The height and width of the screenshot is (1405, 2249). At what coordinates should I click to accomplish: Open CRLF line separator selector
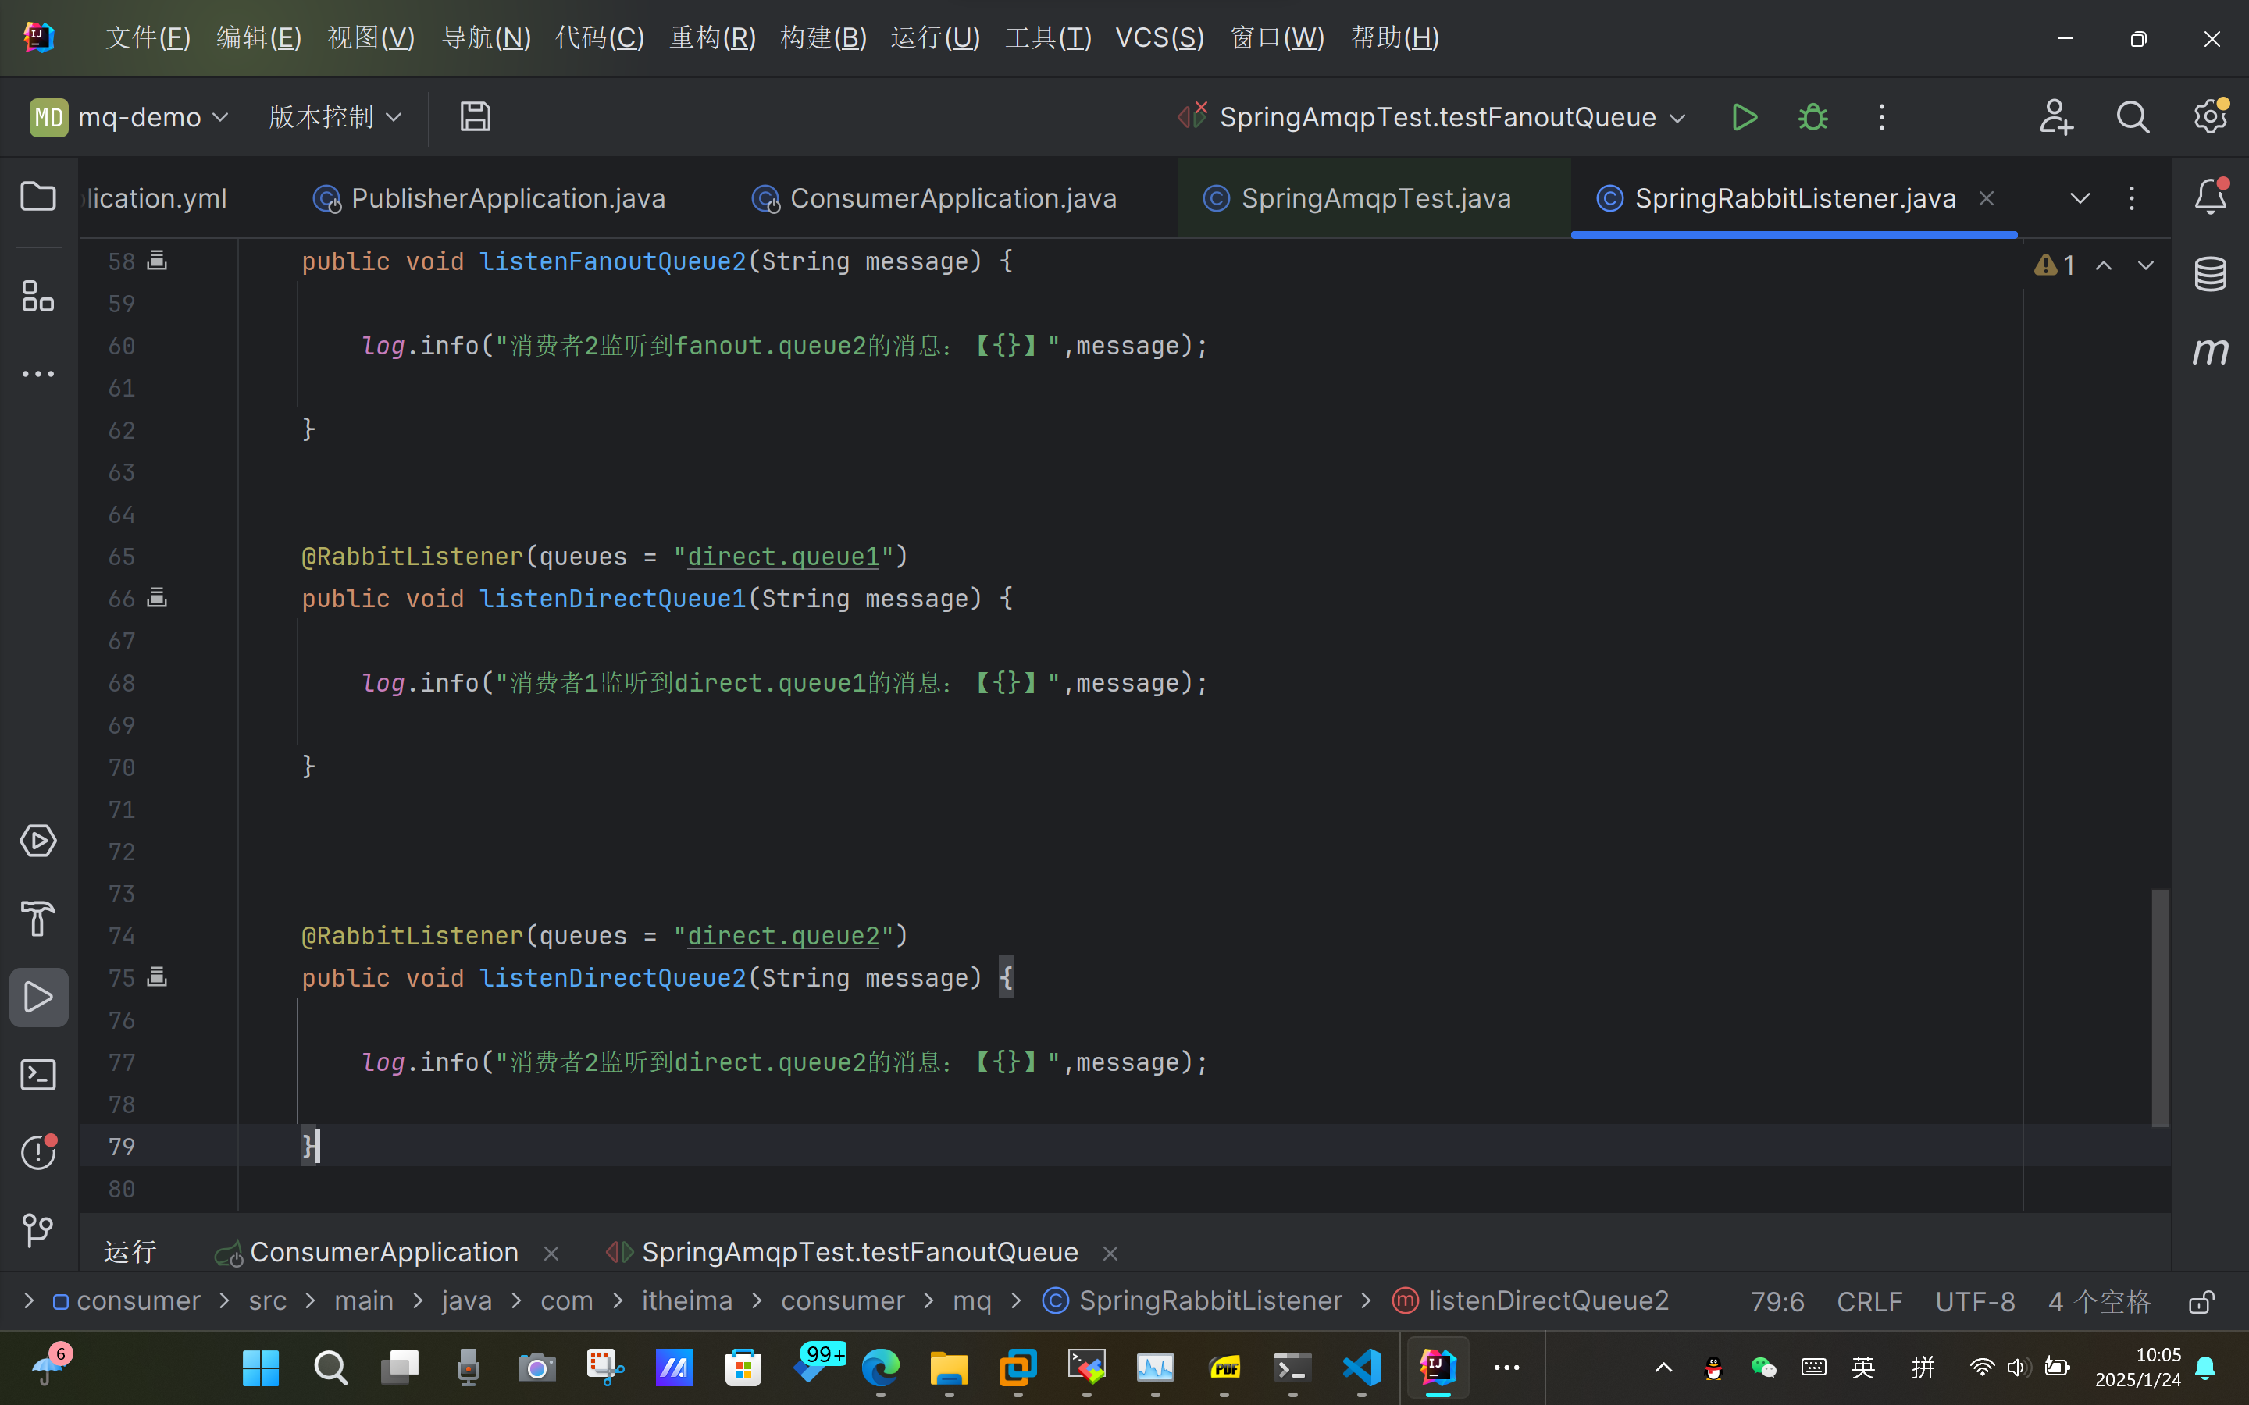1869,1301
